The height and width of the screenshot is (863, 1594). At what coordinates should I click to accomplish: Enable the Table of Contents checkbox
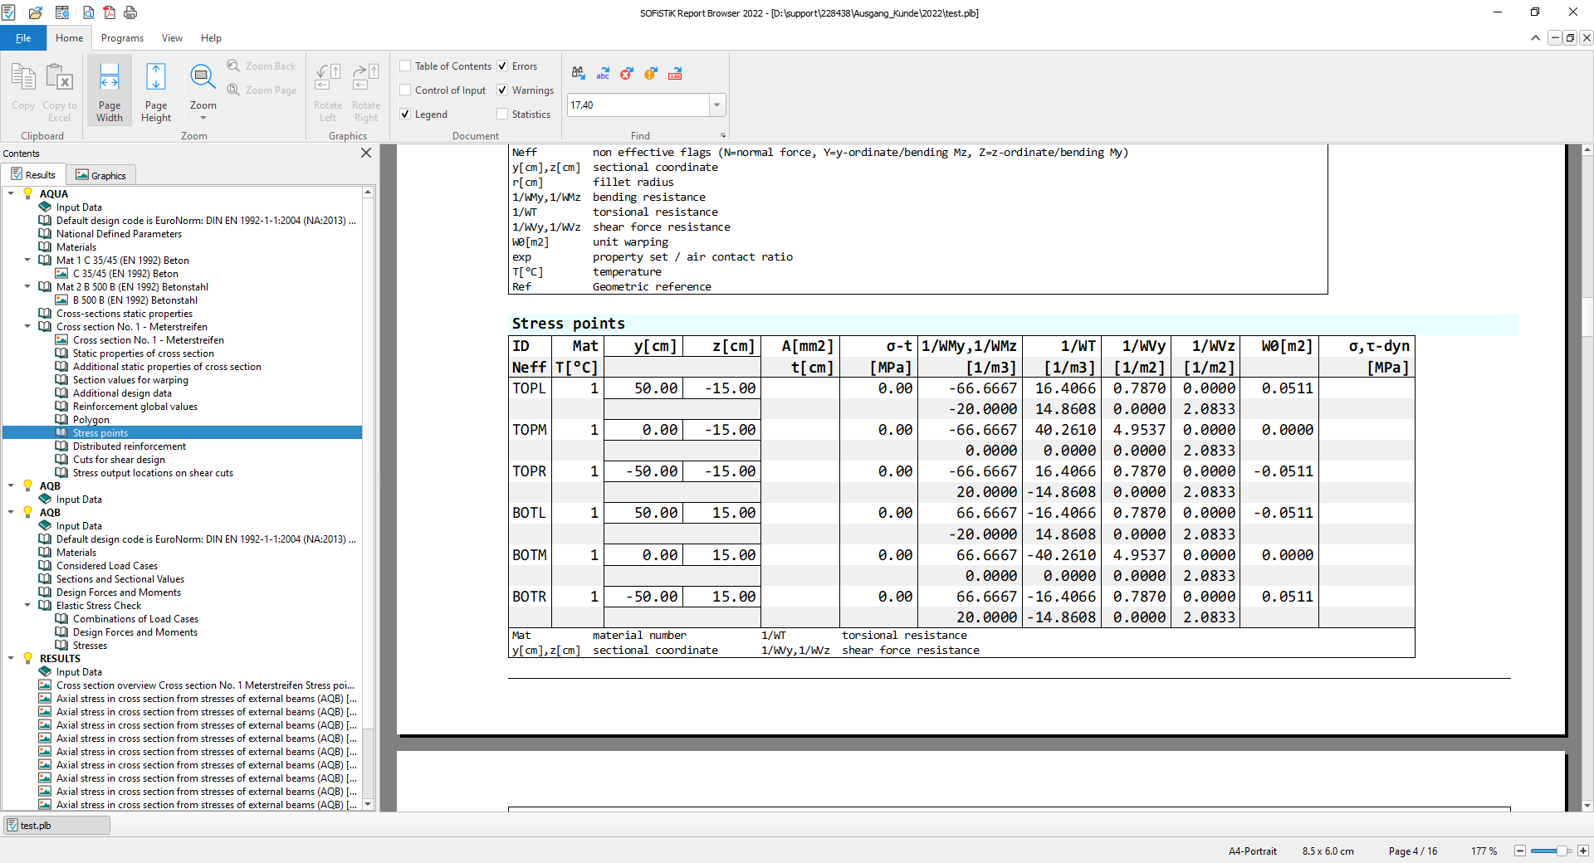[x=406, y=66]
